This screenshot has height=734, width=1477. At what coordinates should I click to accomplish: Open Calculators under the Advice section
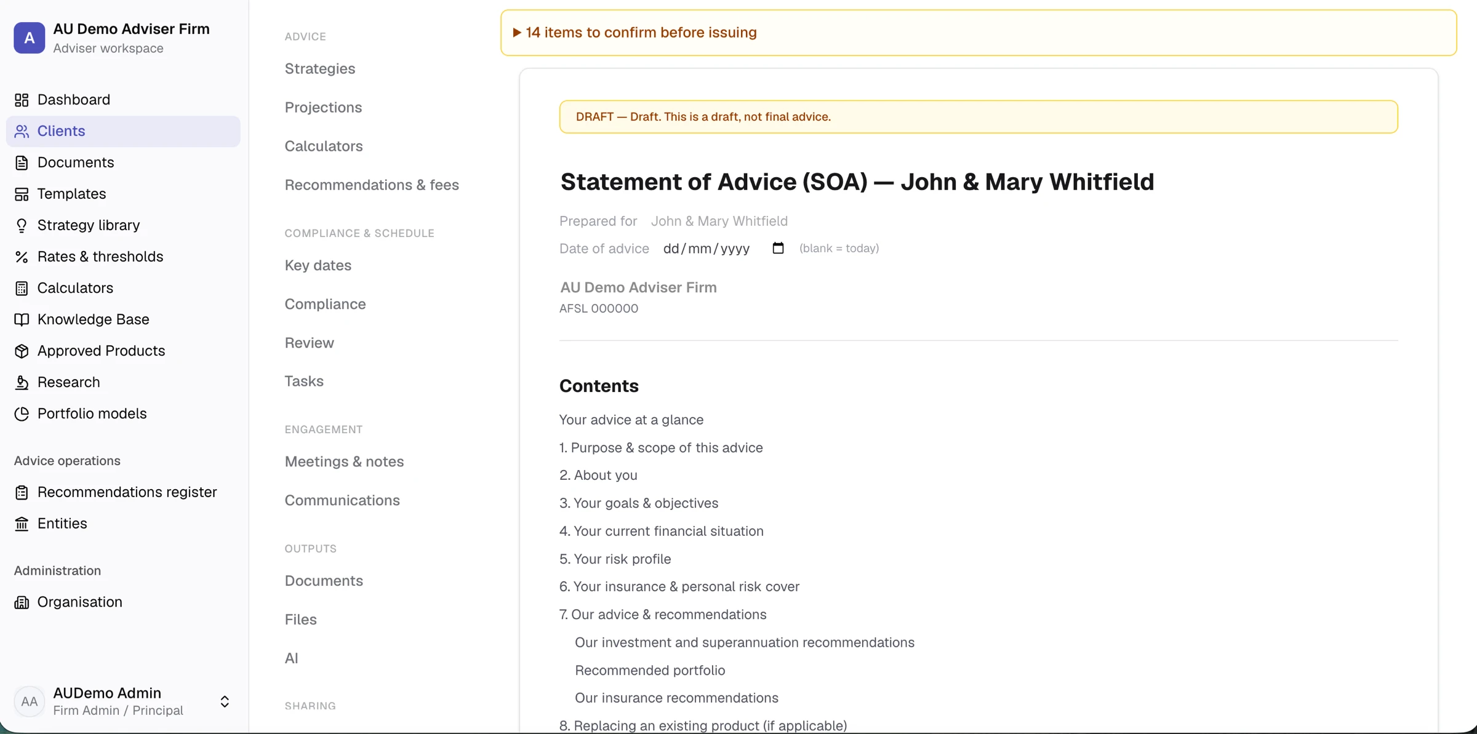coord(324,146)
